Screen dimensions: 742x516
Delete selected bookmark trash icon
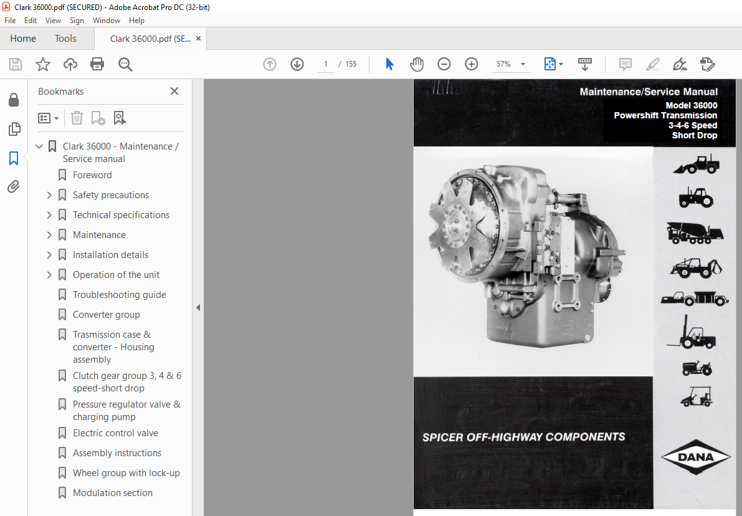click(77, 118)
